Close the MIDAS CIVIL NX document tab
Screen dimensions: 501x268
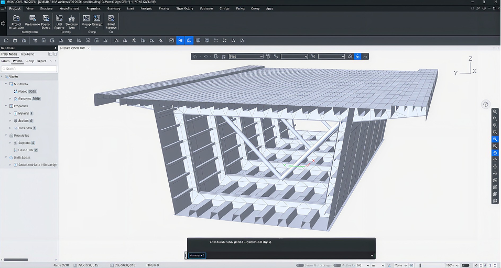pos(89,48)
